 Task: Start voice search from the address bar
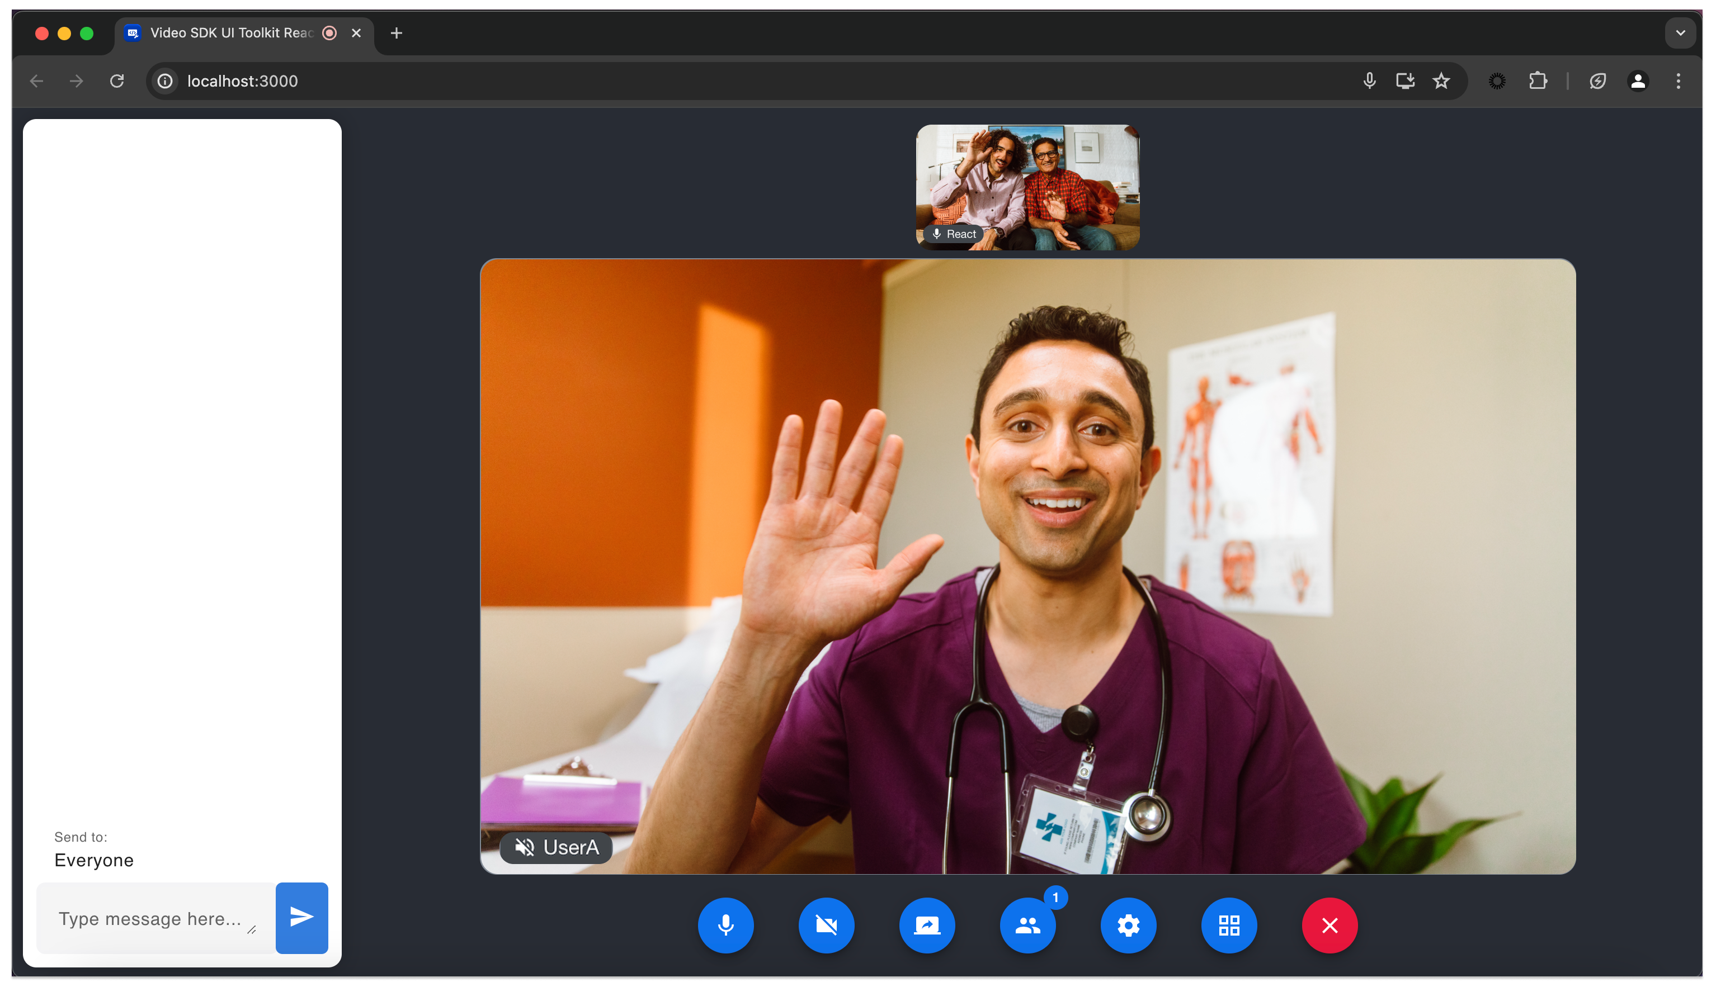click(1369, 80)
